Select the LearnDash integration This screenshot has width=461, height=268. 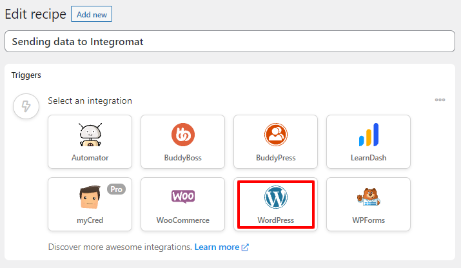click(x=368, y=142)
